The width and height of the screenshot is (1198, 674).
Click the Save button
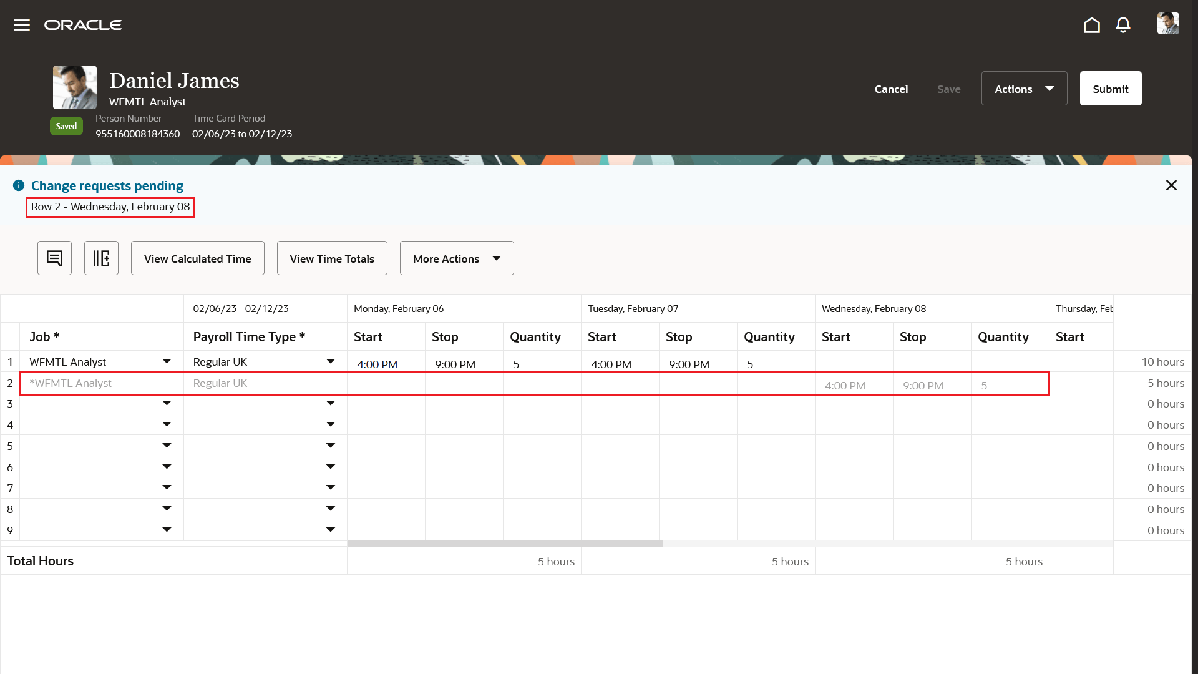click(948, 89)
